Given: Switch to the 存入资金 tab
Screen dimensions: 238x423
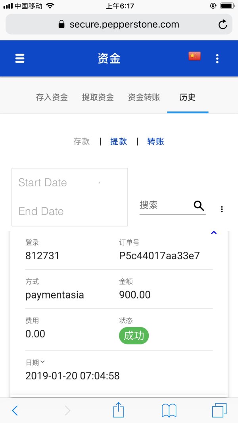Looking at the screenshot, I should [52, 97].
